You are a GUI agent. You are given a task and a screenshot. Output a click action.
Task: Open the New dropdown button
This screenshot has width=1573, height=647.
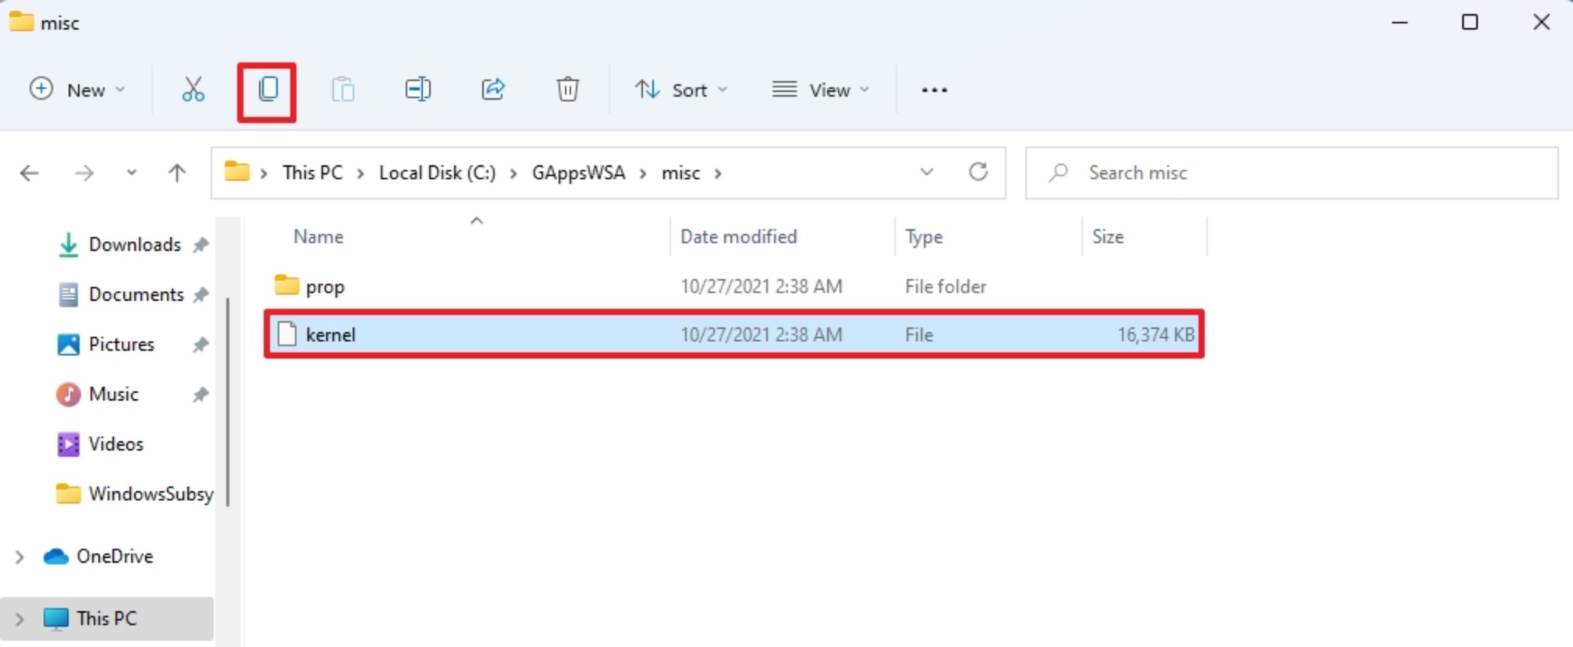click(x=76, y=90)
